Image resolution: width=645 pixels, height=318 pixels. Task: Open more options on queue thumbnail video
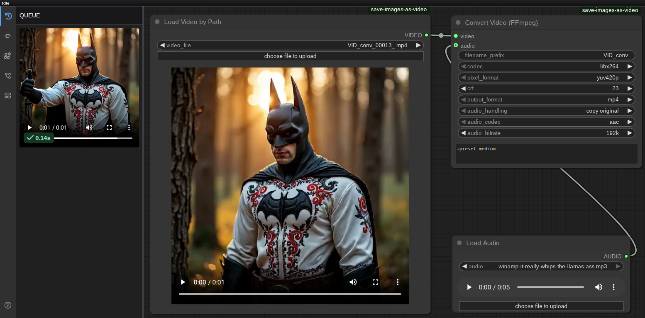(x=129, y=128)
